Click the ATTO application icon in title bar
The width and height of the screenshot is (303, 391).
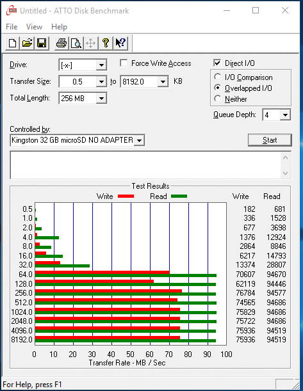pyautogui.click(x=12, y=10)
